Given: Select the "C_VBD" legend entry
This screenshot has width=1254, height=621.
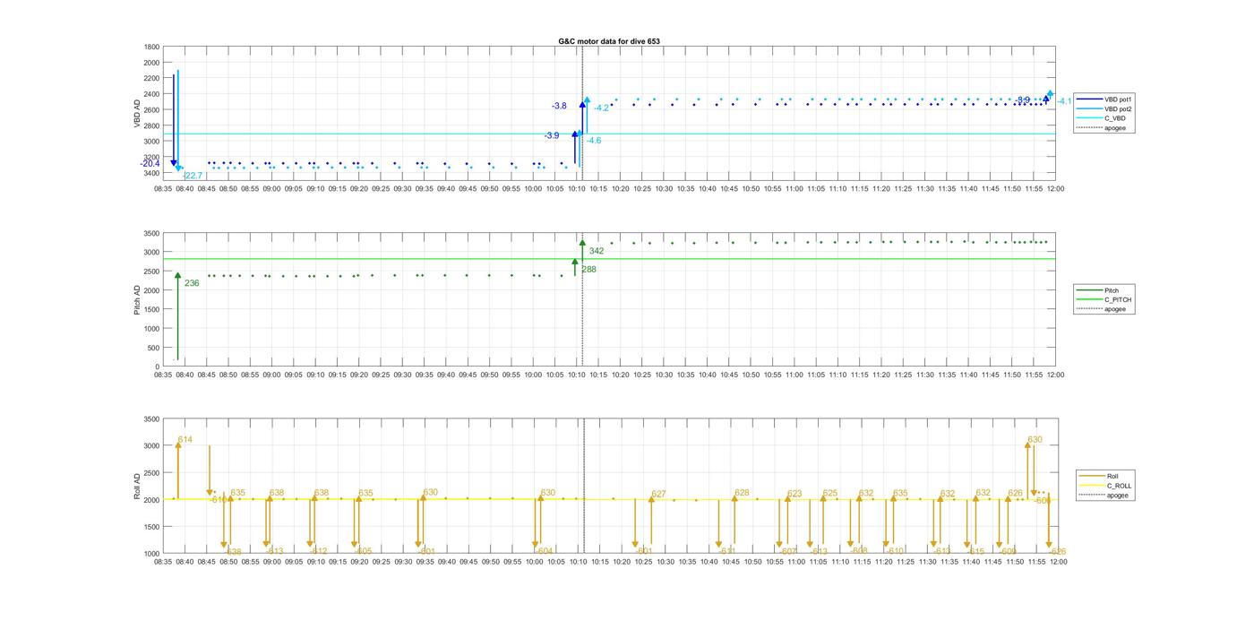Looking at the screenshot, I should (x=1114, y=118).
